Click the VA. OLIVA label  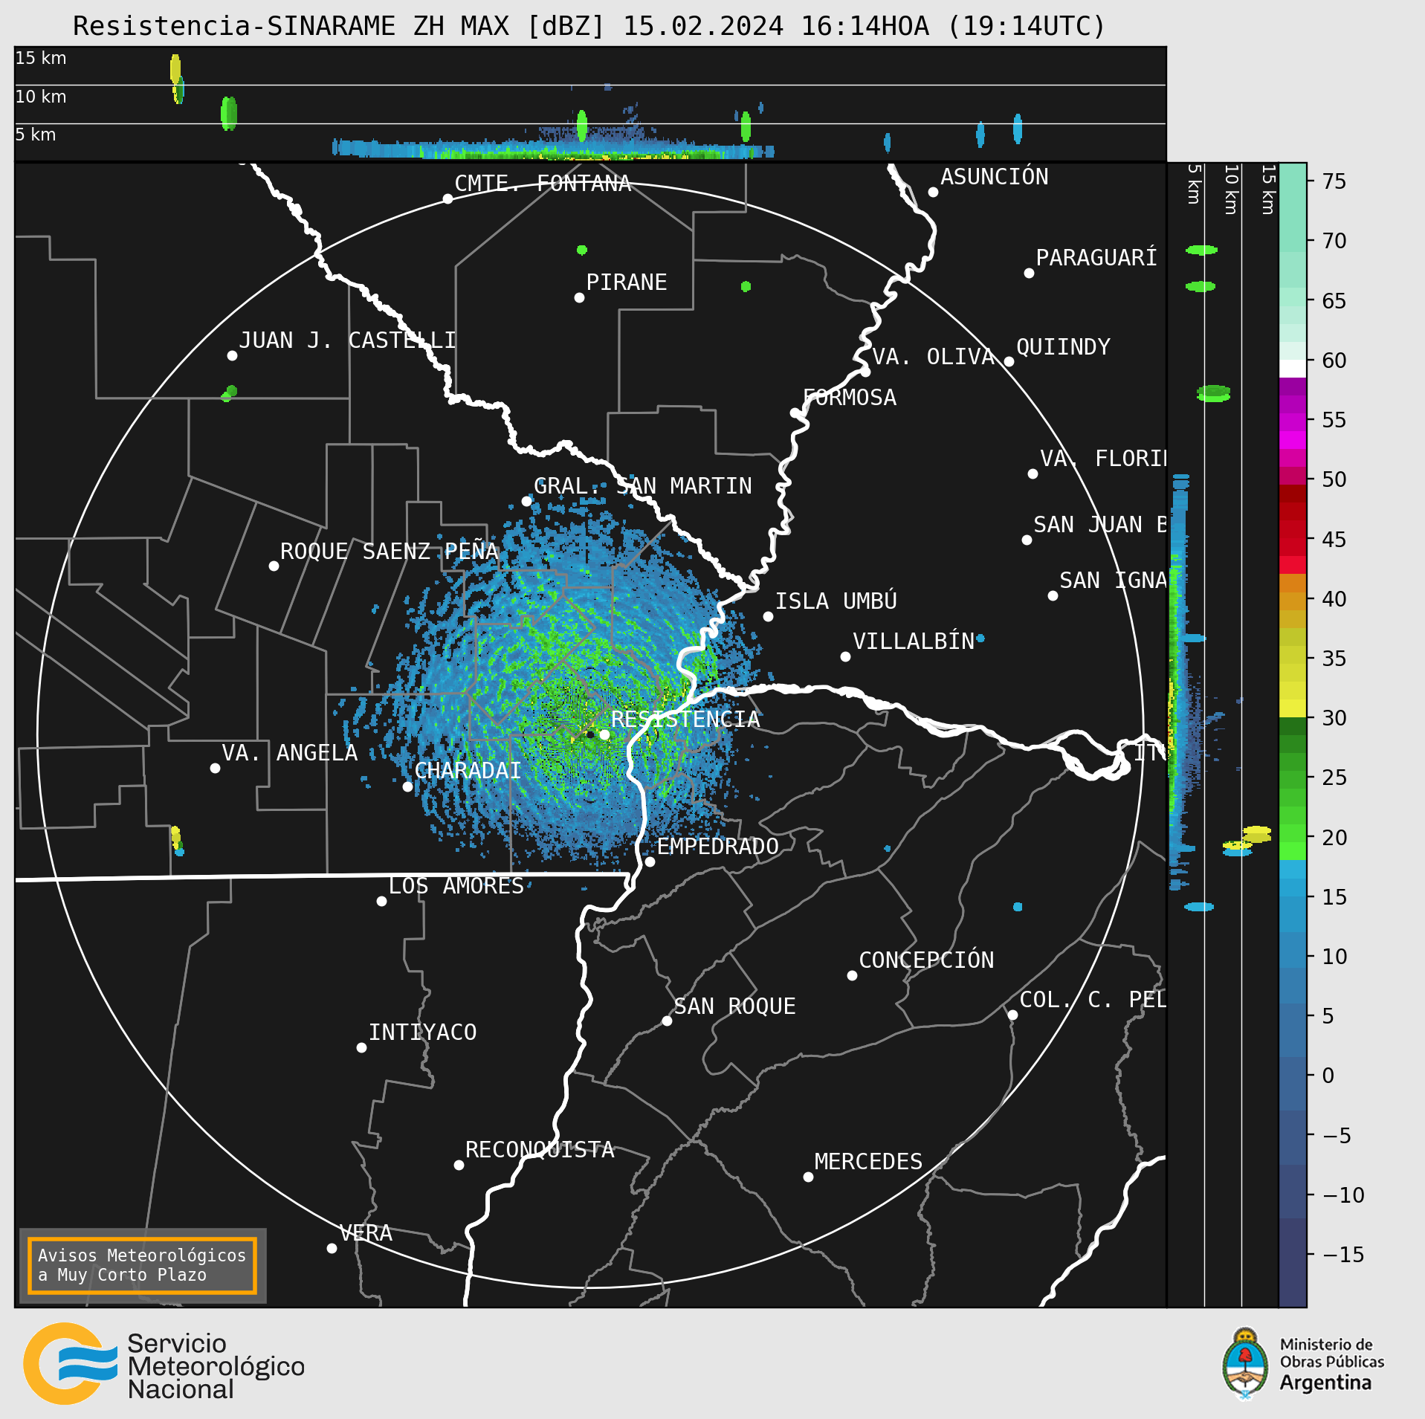(x=934, y=357)
